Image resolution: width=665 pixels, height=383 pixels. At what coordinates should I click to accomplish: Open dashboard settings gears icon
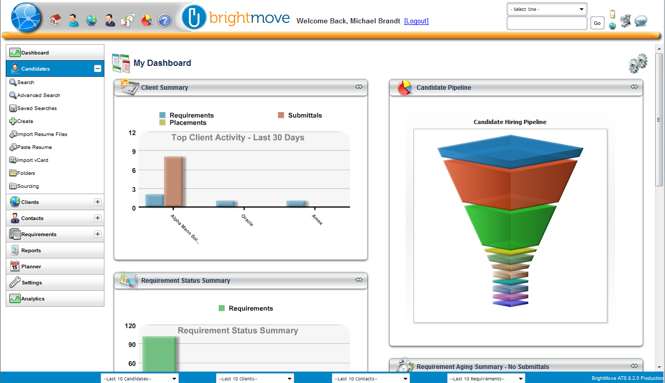tap(637, 63)
